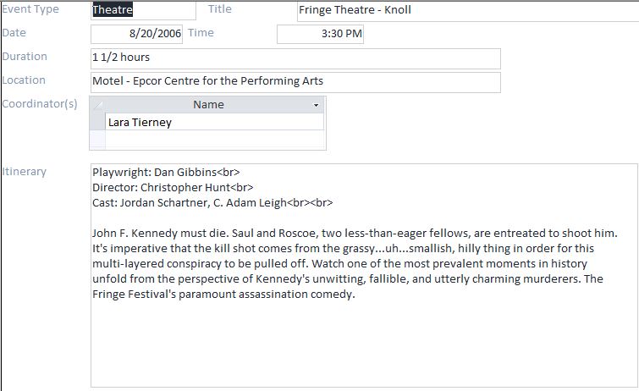Click the Title label
This screenshot has height=391, width=639.
point(220,9)
